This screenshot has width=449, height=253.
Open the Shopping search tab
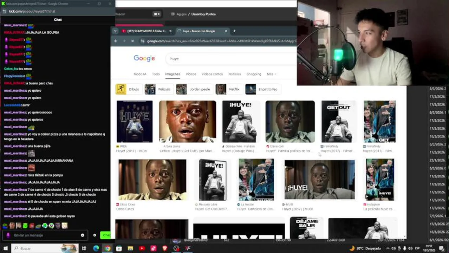click(254, 74)
